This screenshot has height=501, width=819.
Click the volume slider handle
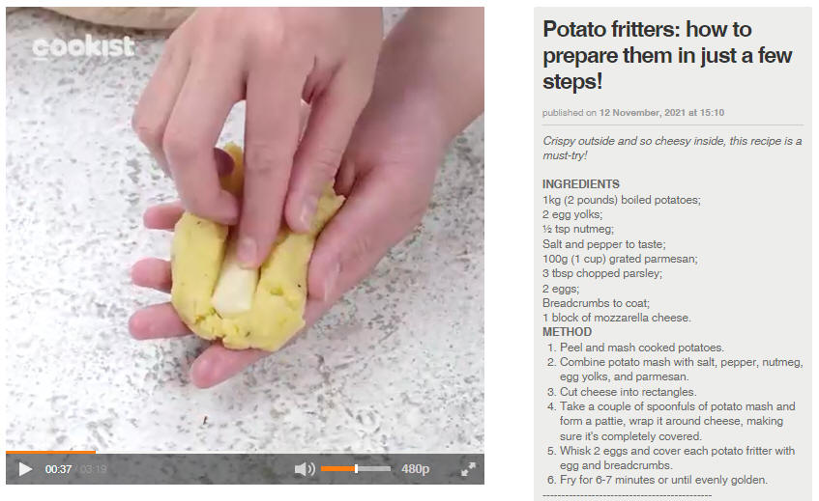(x=356, y=469)
